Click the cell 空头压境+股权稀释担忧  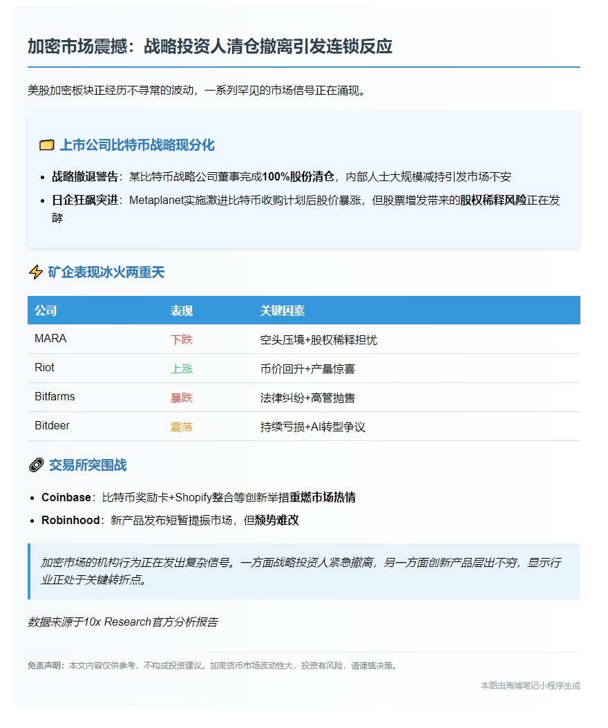[319, 340]
